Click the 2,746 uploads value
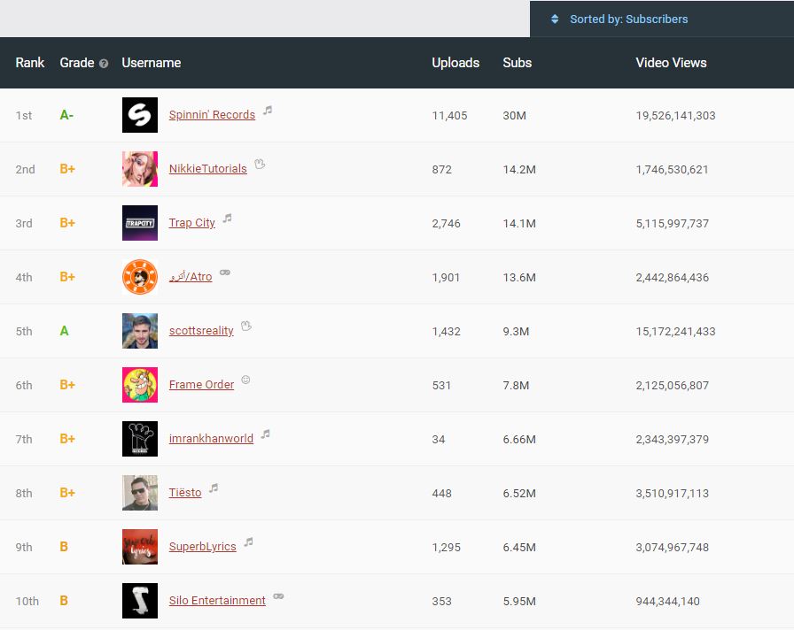This screenshot has height=630, width=794. coord(446,224)
